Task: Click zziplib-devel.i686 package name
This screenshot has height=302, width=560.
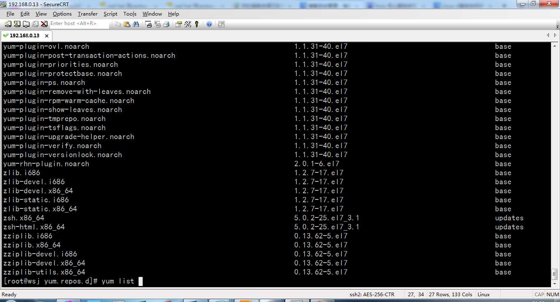Action: coord(40,254)
